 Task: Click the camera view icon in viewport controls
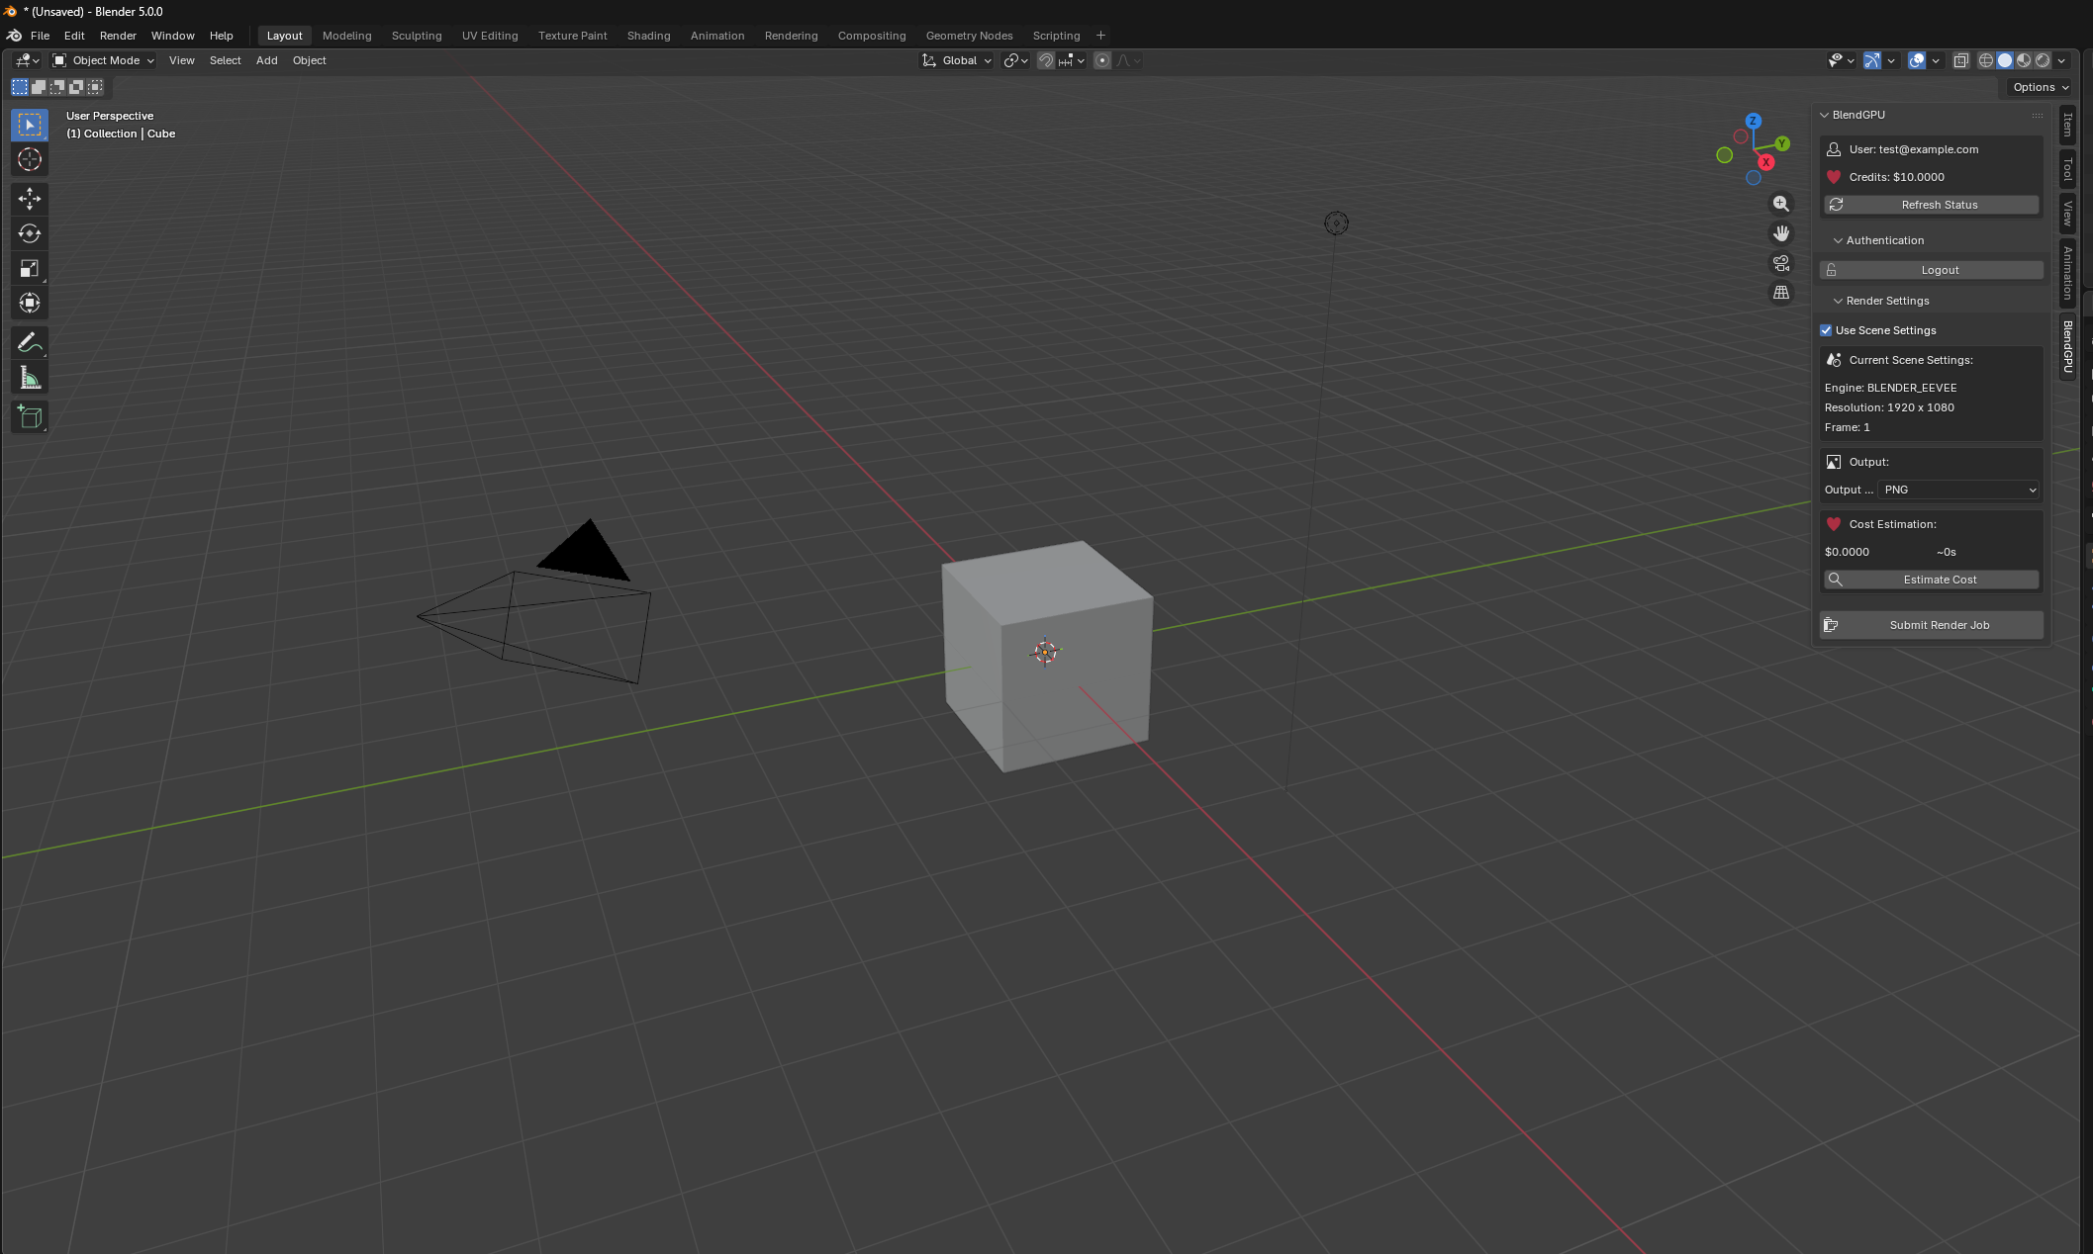(1780, 263)
